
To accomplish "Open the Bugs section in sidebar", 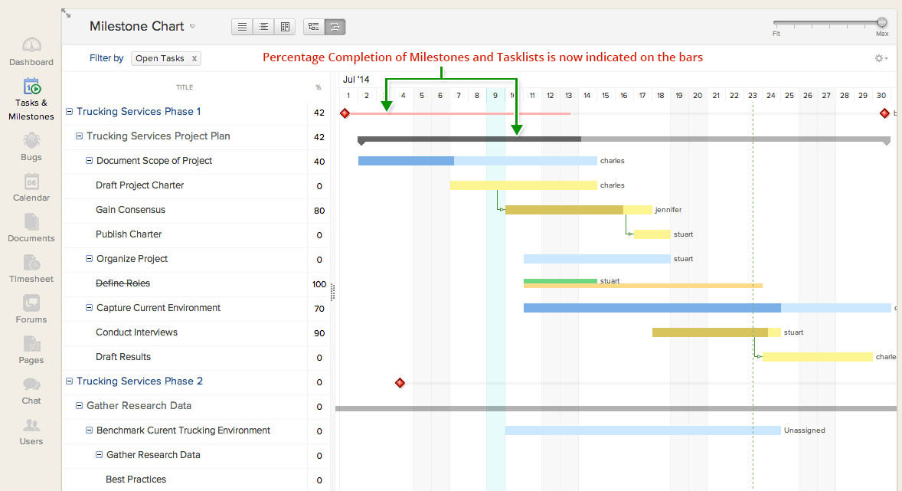I will (x=31, y=146).
